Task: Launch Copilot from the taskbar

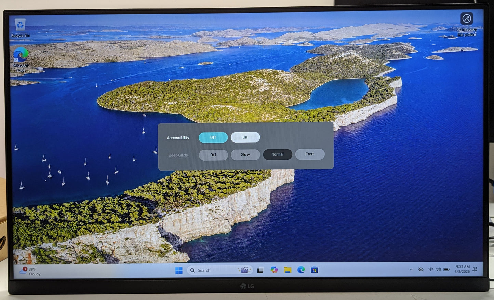Action: 274,270
